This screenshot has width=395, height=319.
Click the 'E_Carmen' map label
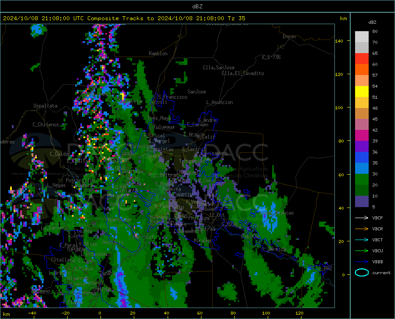197,125
